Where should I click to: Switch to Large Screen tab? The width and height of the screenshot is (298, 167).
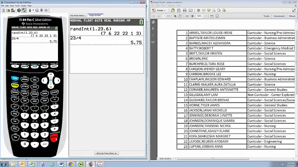[x=95, y=15]
